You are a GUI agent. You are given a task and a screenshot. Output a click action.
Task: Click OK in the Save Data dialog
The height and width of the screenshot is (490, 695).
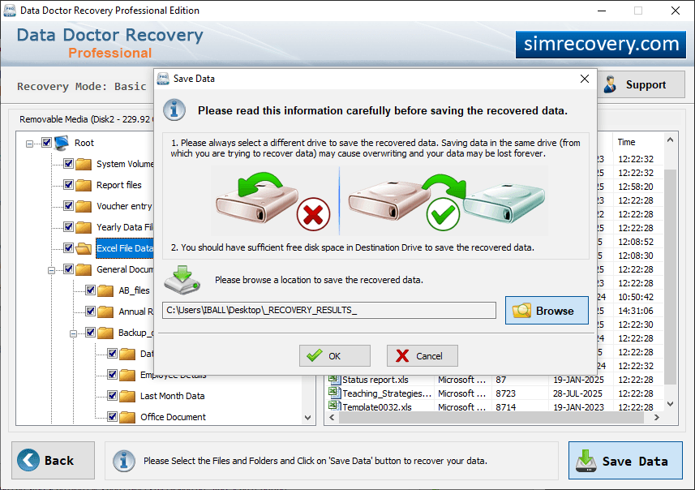[335, 355]
